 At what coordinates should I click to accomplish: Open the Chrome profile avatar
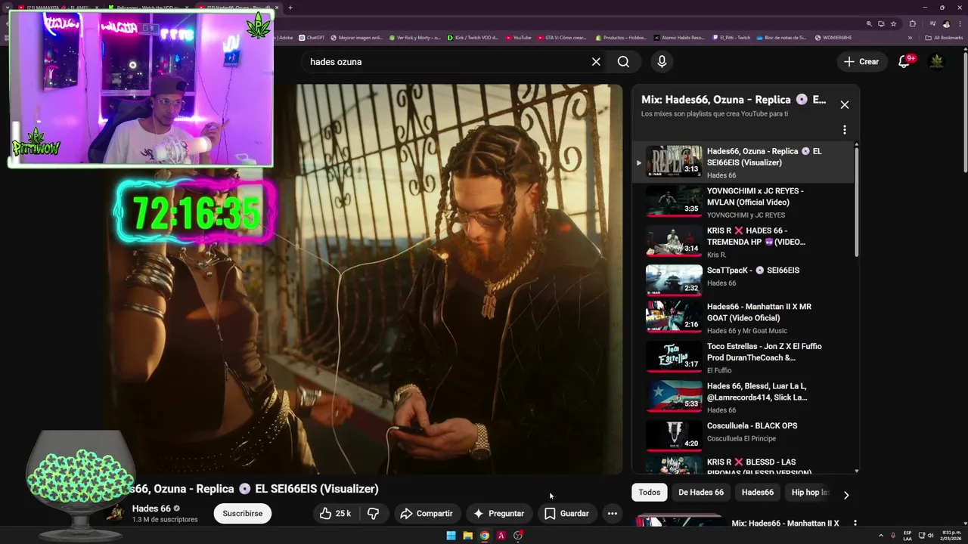pyautogui.click(x=946, y=24)
